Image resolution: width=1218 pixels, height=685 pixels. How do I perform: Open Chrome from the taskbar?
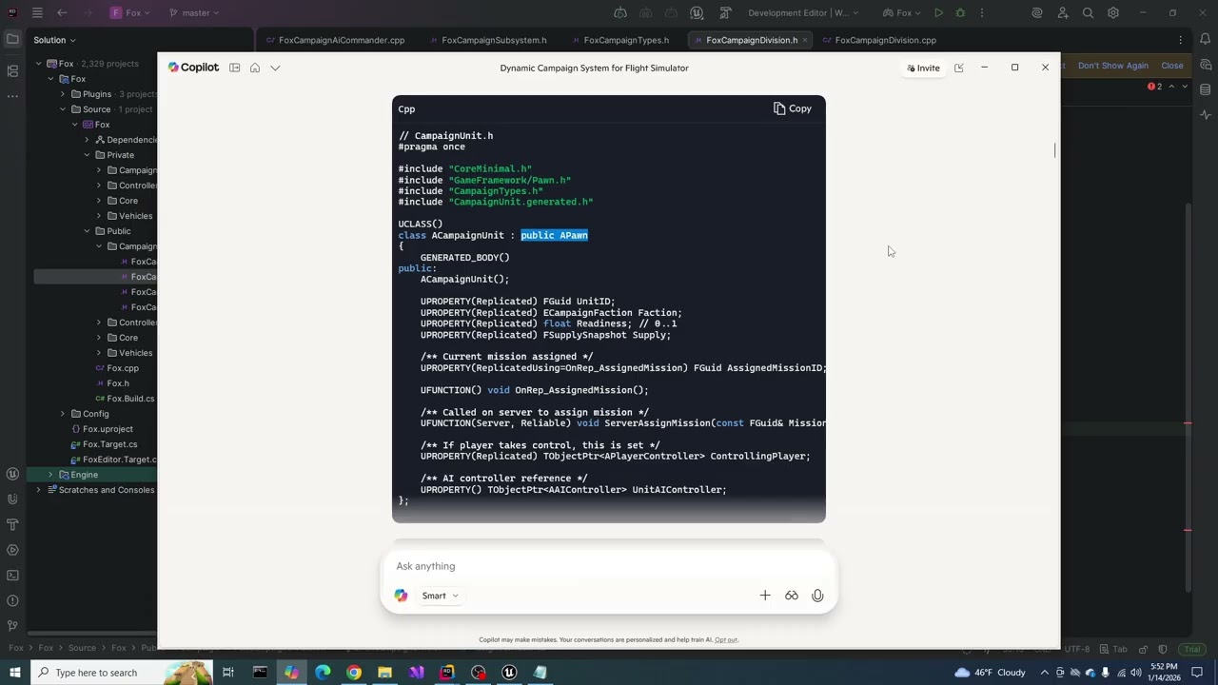click(354, 673)
